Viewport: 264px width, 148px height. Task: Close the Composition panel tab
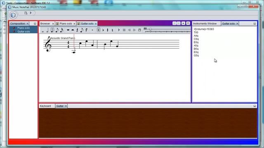click(x=28, y=24)
